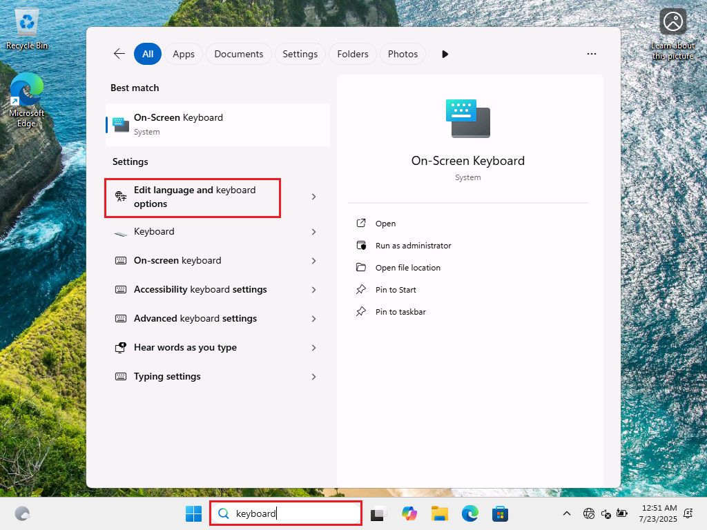Expand Edit language and keyboard options chevron

tap(314, 197)
